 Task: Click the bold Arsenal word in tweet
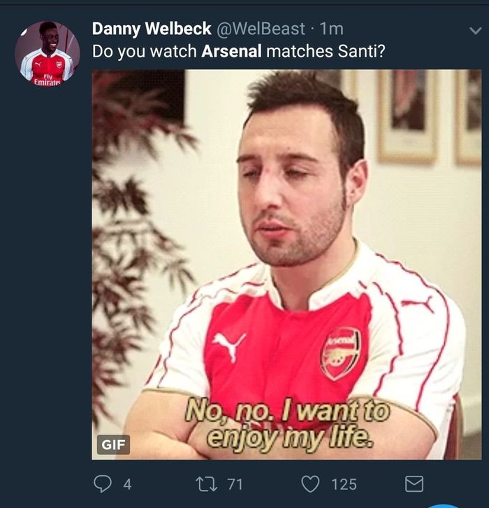point(231,51)
